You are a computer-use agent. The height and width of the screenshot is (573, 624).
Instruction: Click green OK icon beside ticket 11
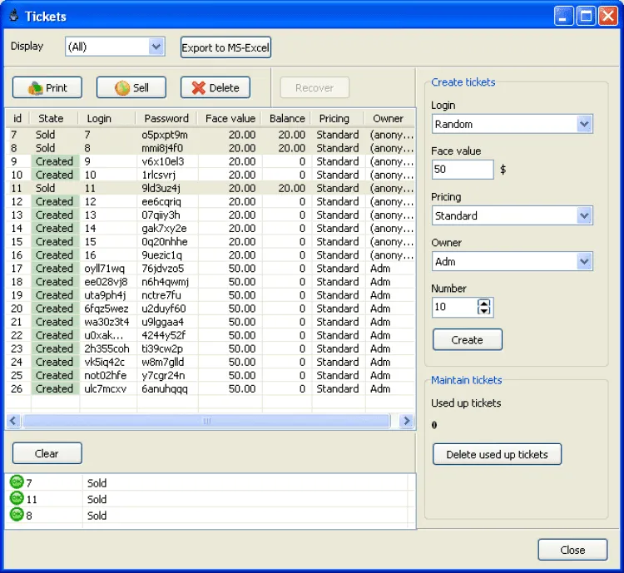[17, 499]
